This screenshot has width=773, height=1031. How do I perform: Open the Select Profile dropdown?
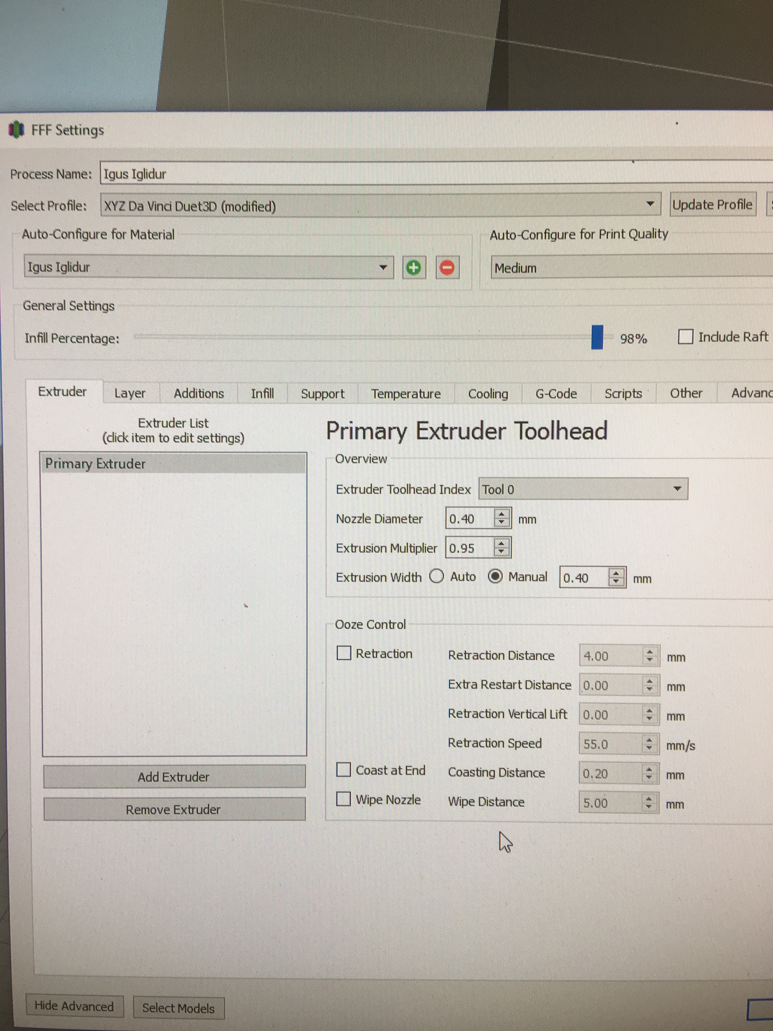point(381,205)
